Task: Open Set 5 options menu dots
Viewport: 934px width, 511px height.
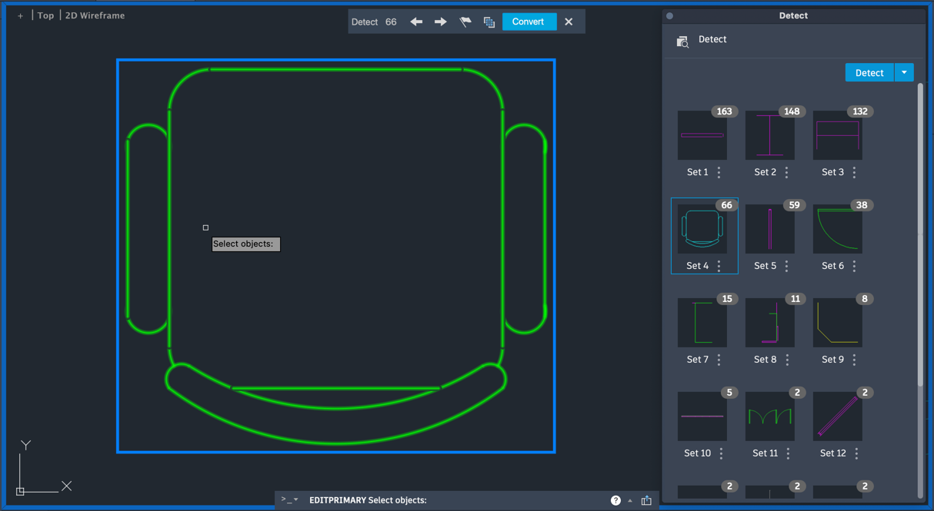Action: (x=787, y=266)
